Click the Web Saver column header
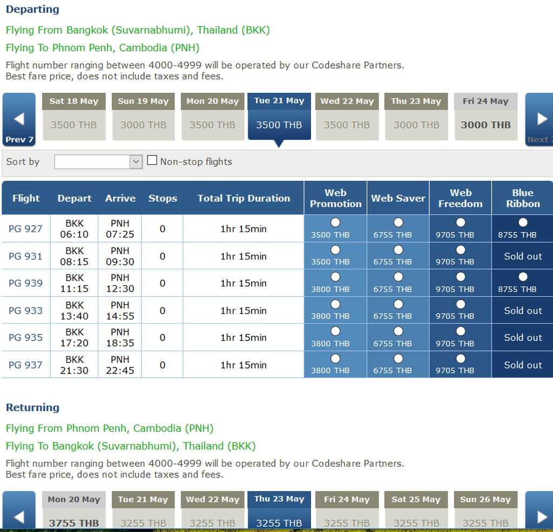 [398, 198]
